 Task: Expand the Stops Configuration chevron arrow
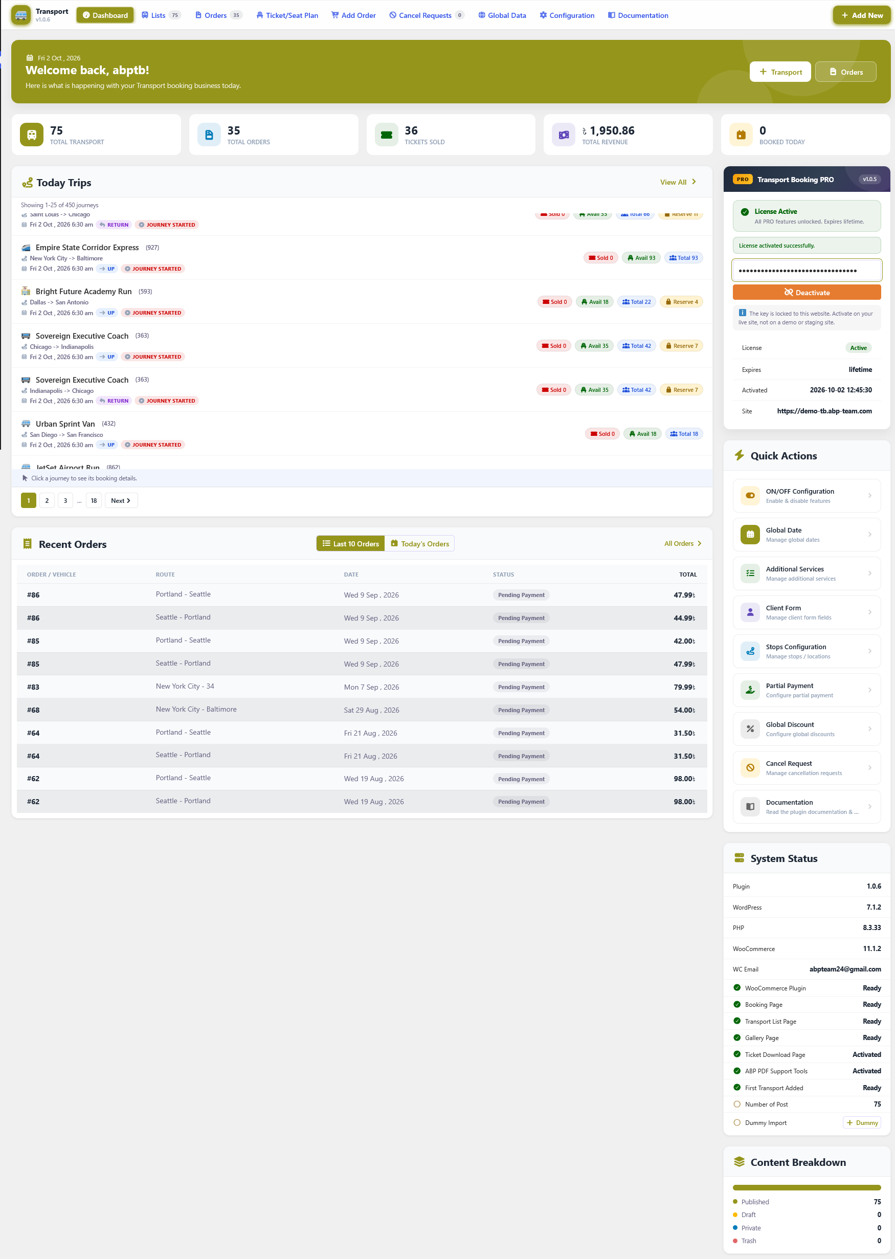pos(869,651)
